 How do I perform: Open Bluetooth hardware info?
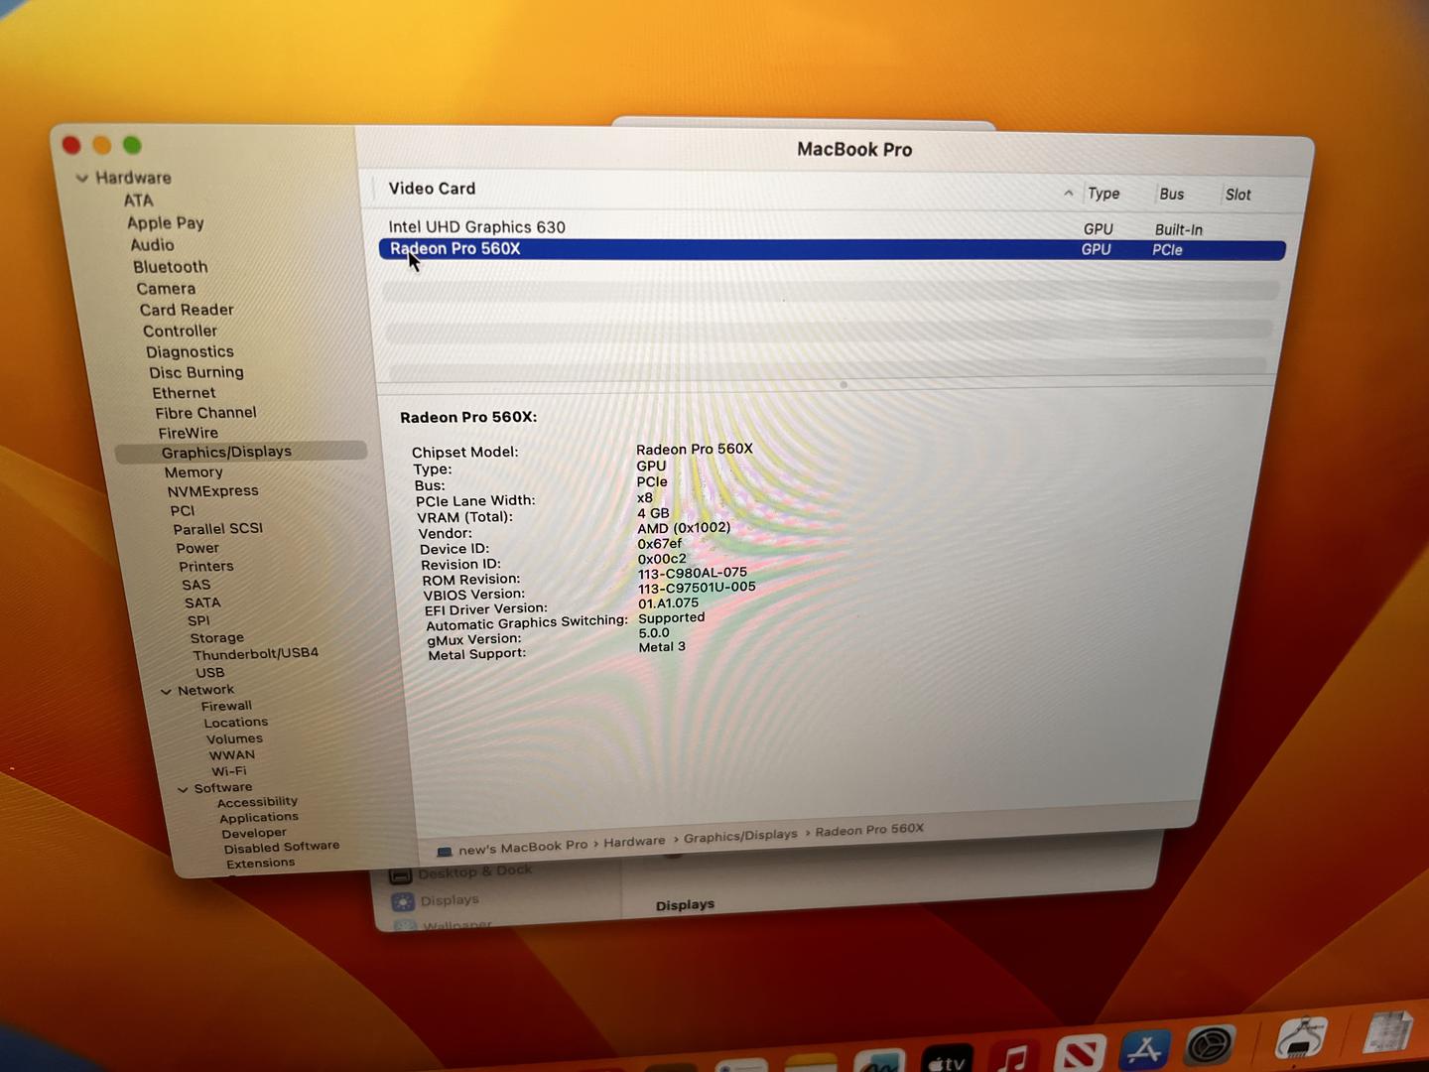[x=171, y=267]
